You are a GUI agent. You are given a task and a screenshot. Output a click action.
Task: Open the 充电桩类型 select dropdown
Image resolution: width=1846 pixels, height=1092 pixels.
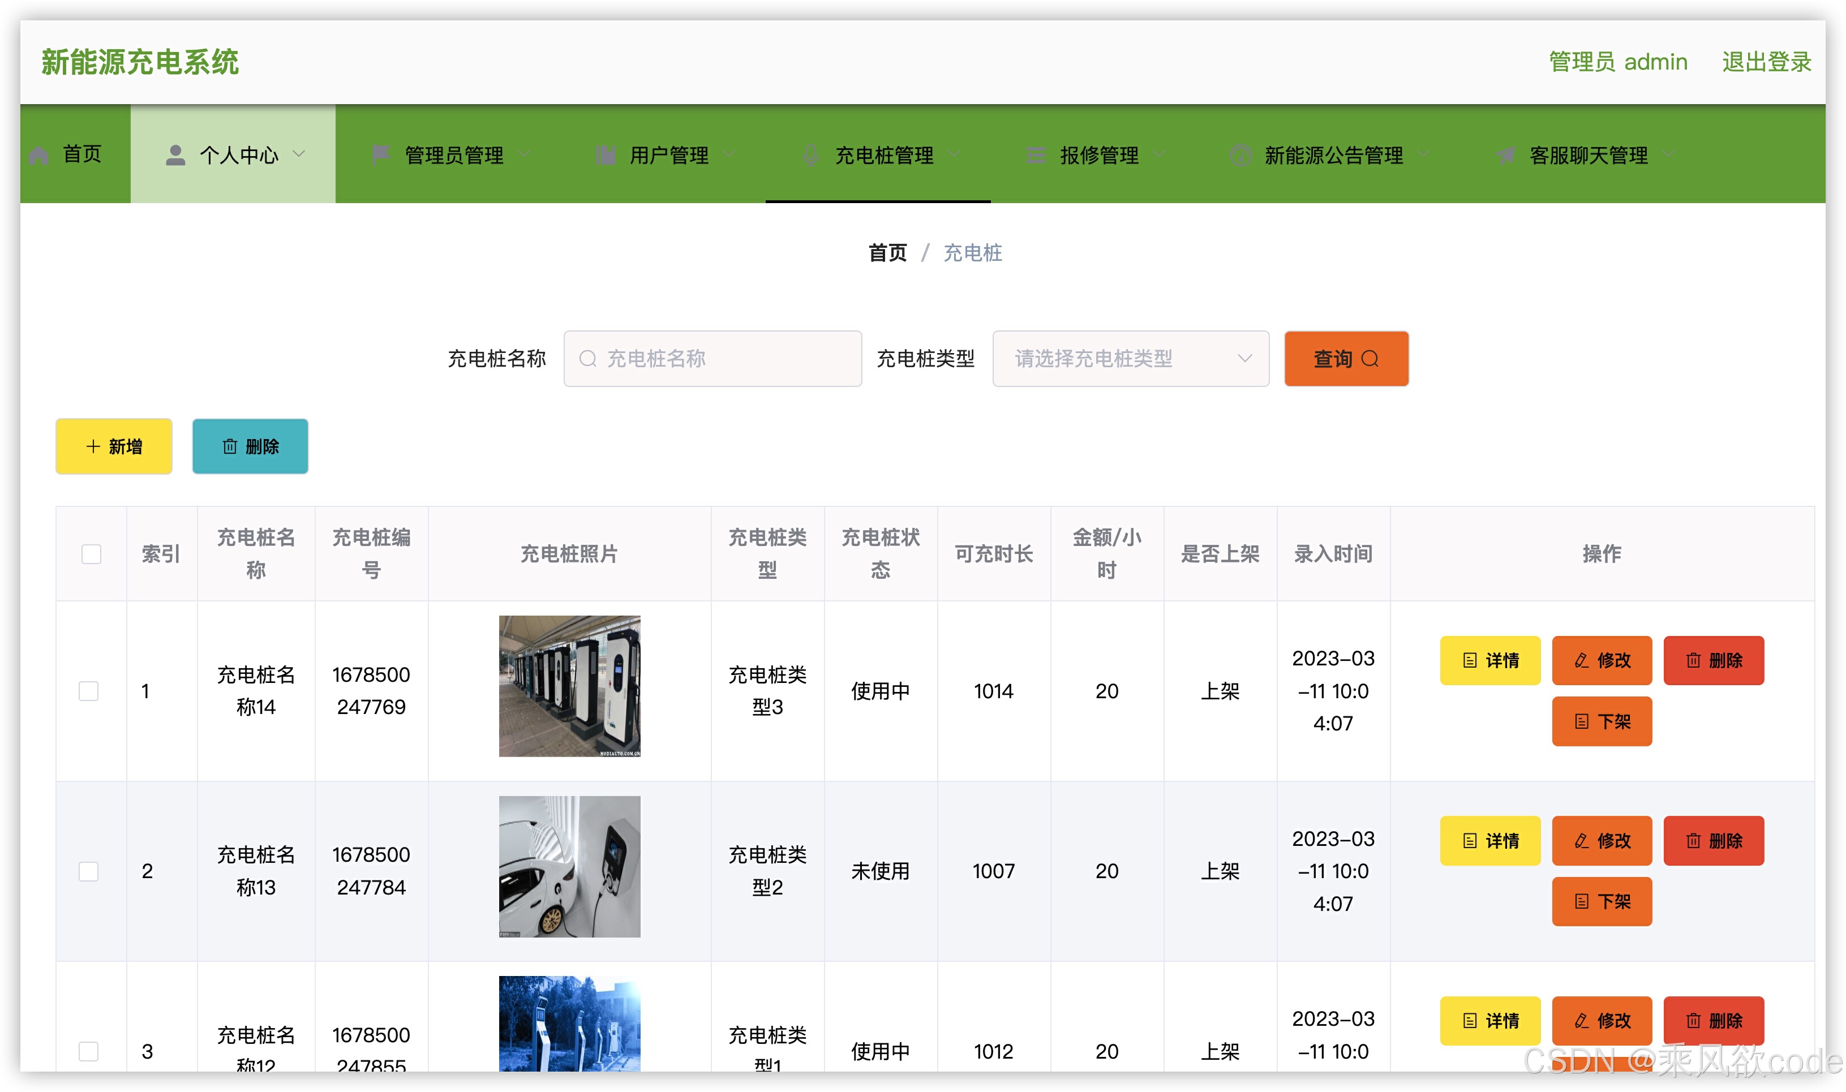coord(1130,358)
